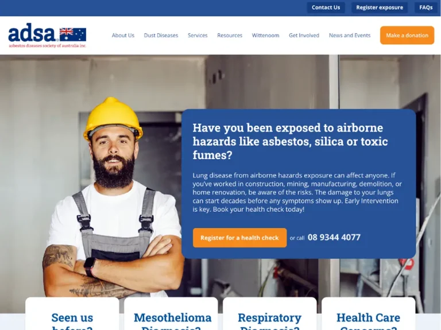The height and width of the screenshot is (330, 441).
Task: Open News and Events
Action: [x=350, y=36]
